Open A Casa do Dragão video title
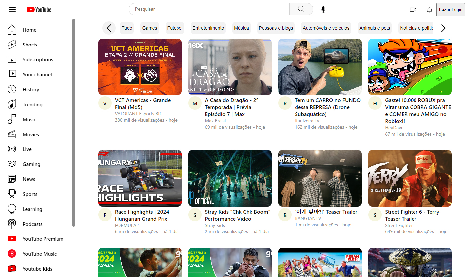The image size is (474, 277). [x=232, y=107]
